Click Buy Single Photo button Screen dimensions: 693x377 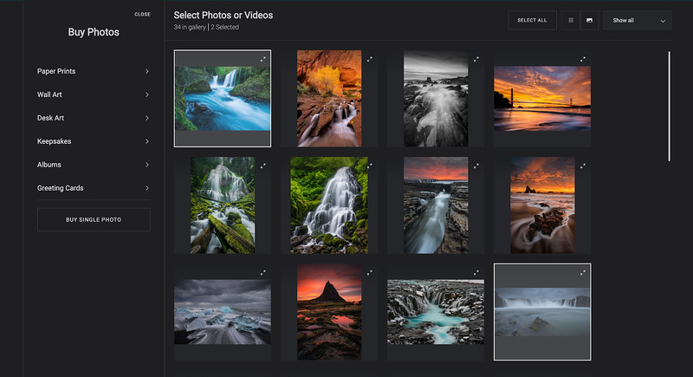[94, 219]
